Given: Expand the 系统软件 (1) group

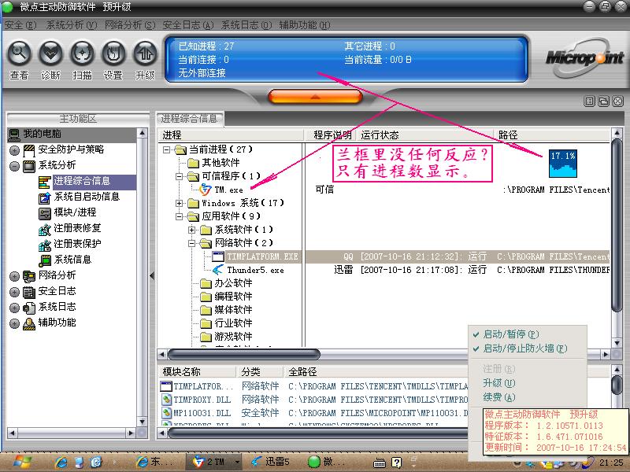Looking at the screenshot, I should tap(192, 230).
